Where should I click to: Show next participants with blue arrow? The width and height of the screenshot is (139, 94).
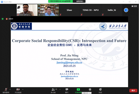(126, 10)
